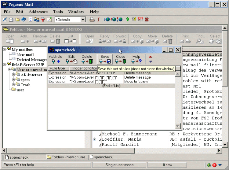Click Forward button in Folders window

click(120, 39)
